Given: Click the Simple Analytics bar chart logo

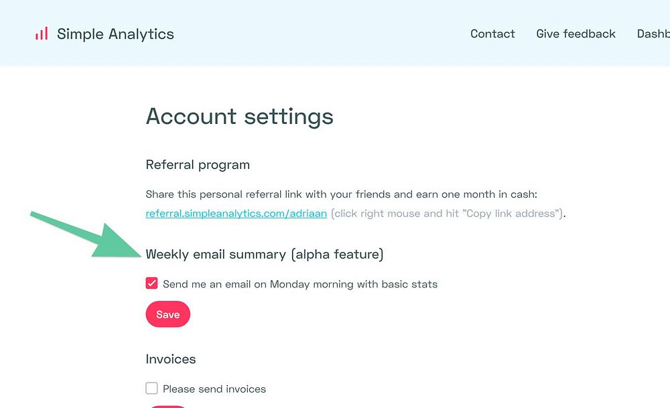Looking at the screenshot, I should click(42, 33).
